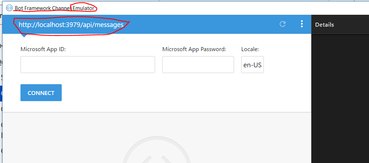The height and width of the screenshot is (163, 369).
Task: Click the "Microsoft App Password:" label
Action: 194,49
